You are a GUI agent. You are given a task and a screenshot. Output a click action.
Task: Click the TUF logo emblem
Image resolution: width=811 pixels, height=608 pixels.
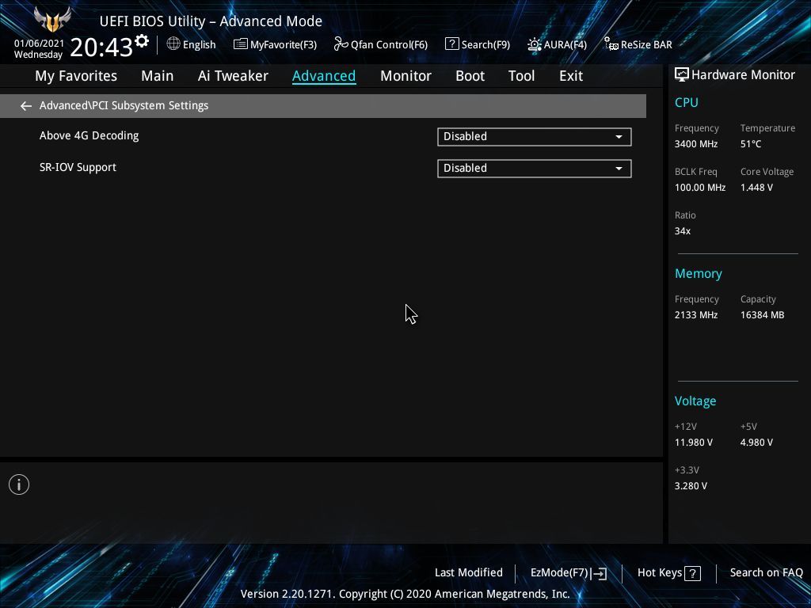(x=52, y=20)
